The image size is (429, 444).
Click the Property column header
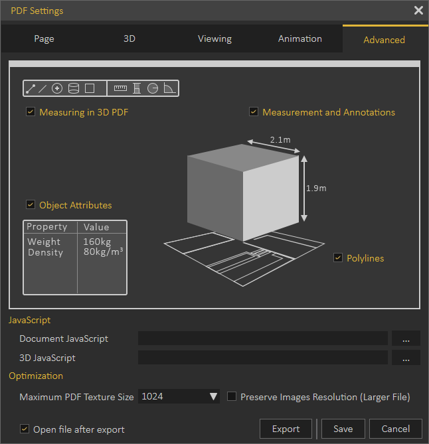click(x=47, y=226)
